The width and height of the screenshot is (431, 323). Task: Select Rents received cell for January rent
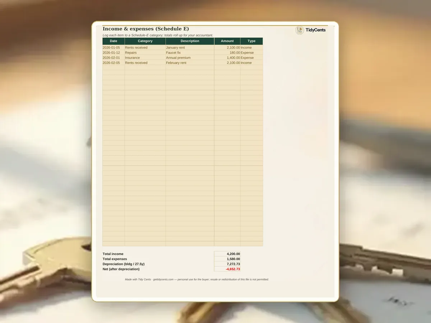[x=145, y=48]
